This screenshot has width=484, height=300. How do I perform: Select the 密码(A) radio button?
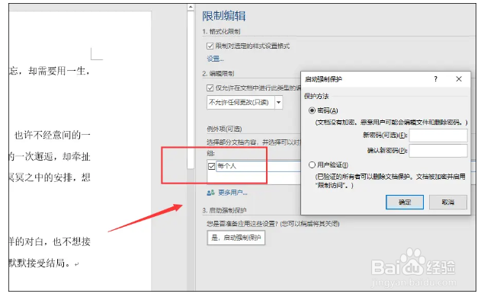[312, 110]
